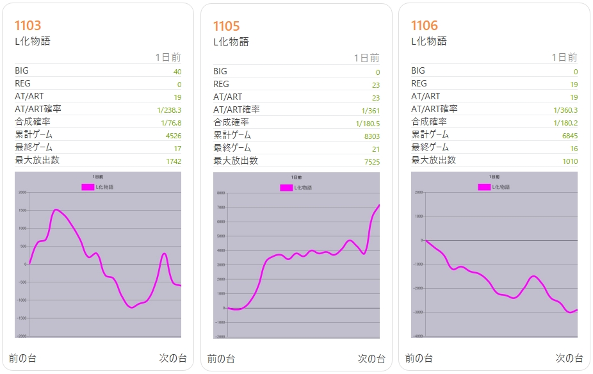Click 次の台 in the 1106 card

click(x=569, y=358)
